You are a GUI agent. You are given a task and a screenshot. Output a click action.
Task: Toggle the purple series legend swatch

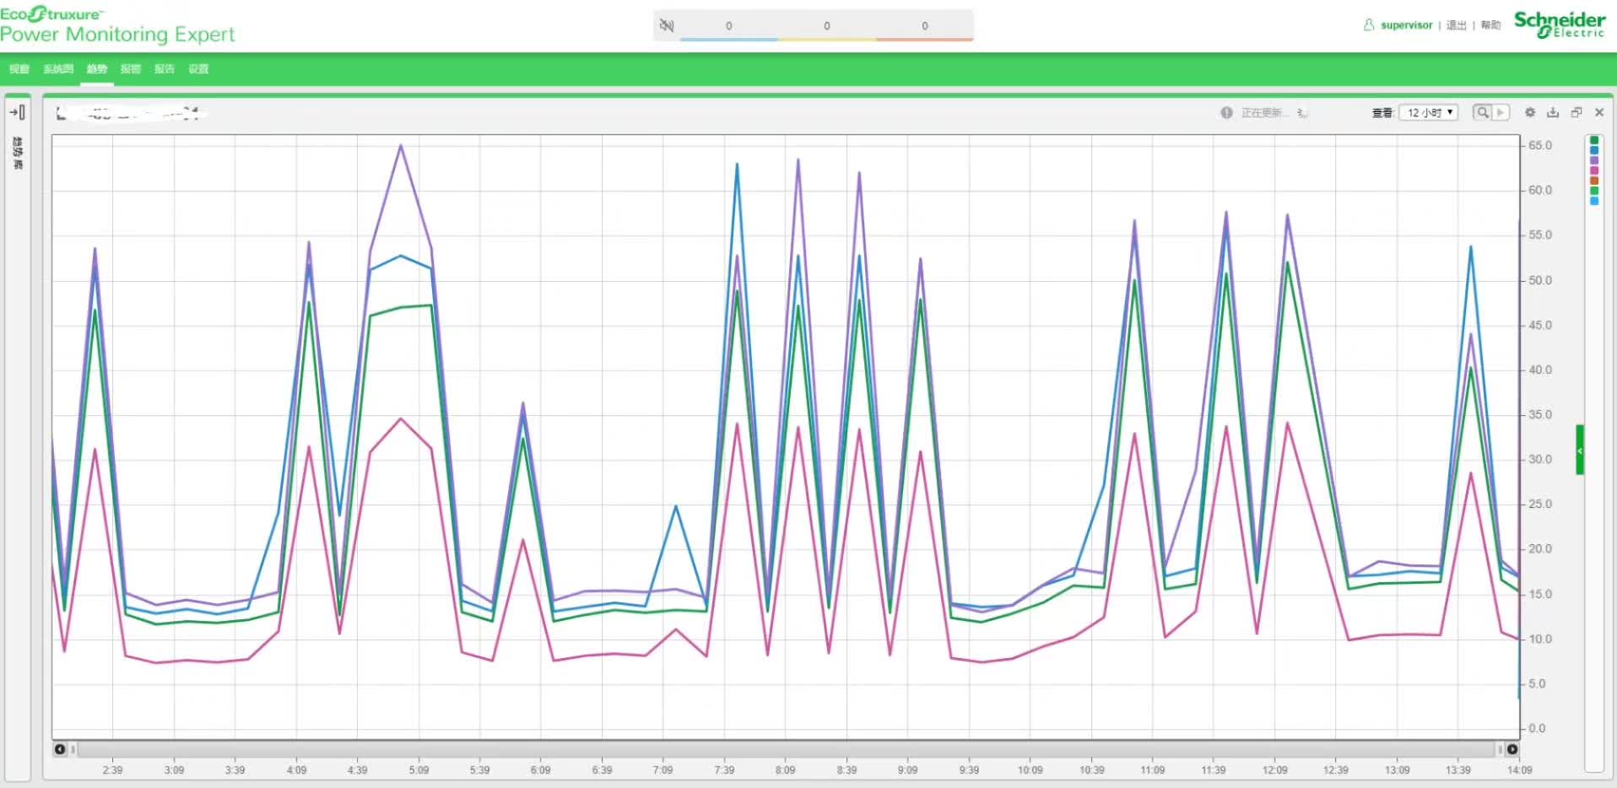[1594, 160]
